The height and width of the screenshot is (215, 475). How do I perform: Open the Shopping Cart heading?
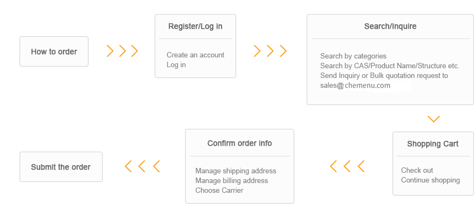[433, 144]
